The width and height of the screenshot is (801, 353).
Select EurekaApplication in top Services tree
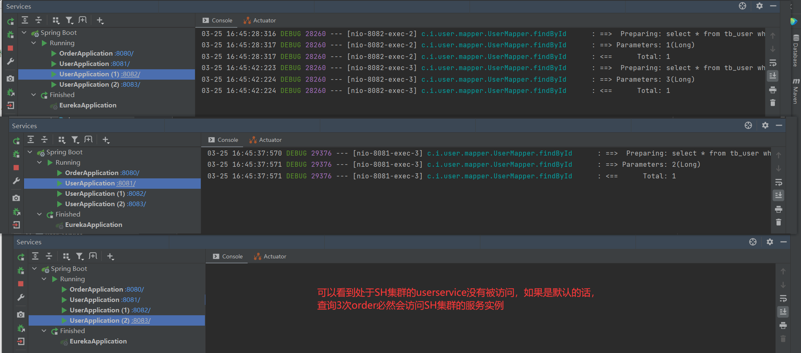pos(88,105)
